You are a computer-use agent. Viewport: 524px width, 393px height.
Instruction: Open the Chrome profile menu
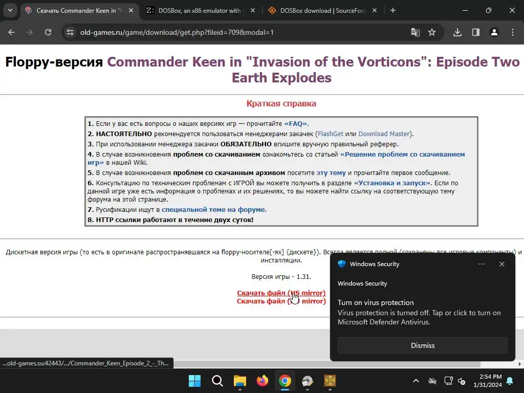point(494,32)
